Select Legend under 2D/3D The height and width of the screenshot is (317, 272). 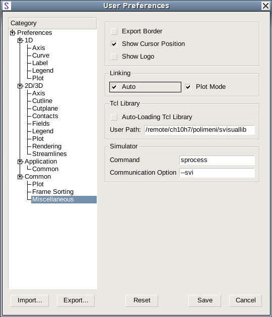43,131
